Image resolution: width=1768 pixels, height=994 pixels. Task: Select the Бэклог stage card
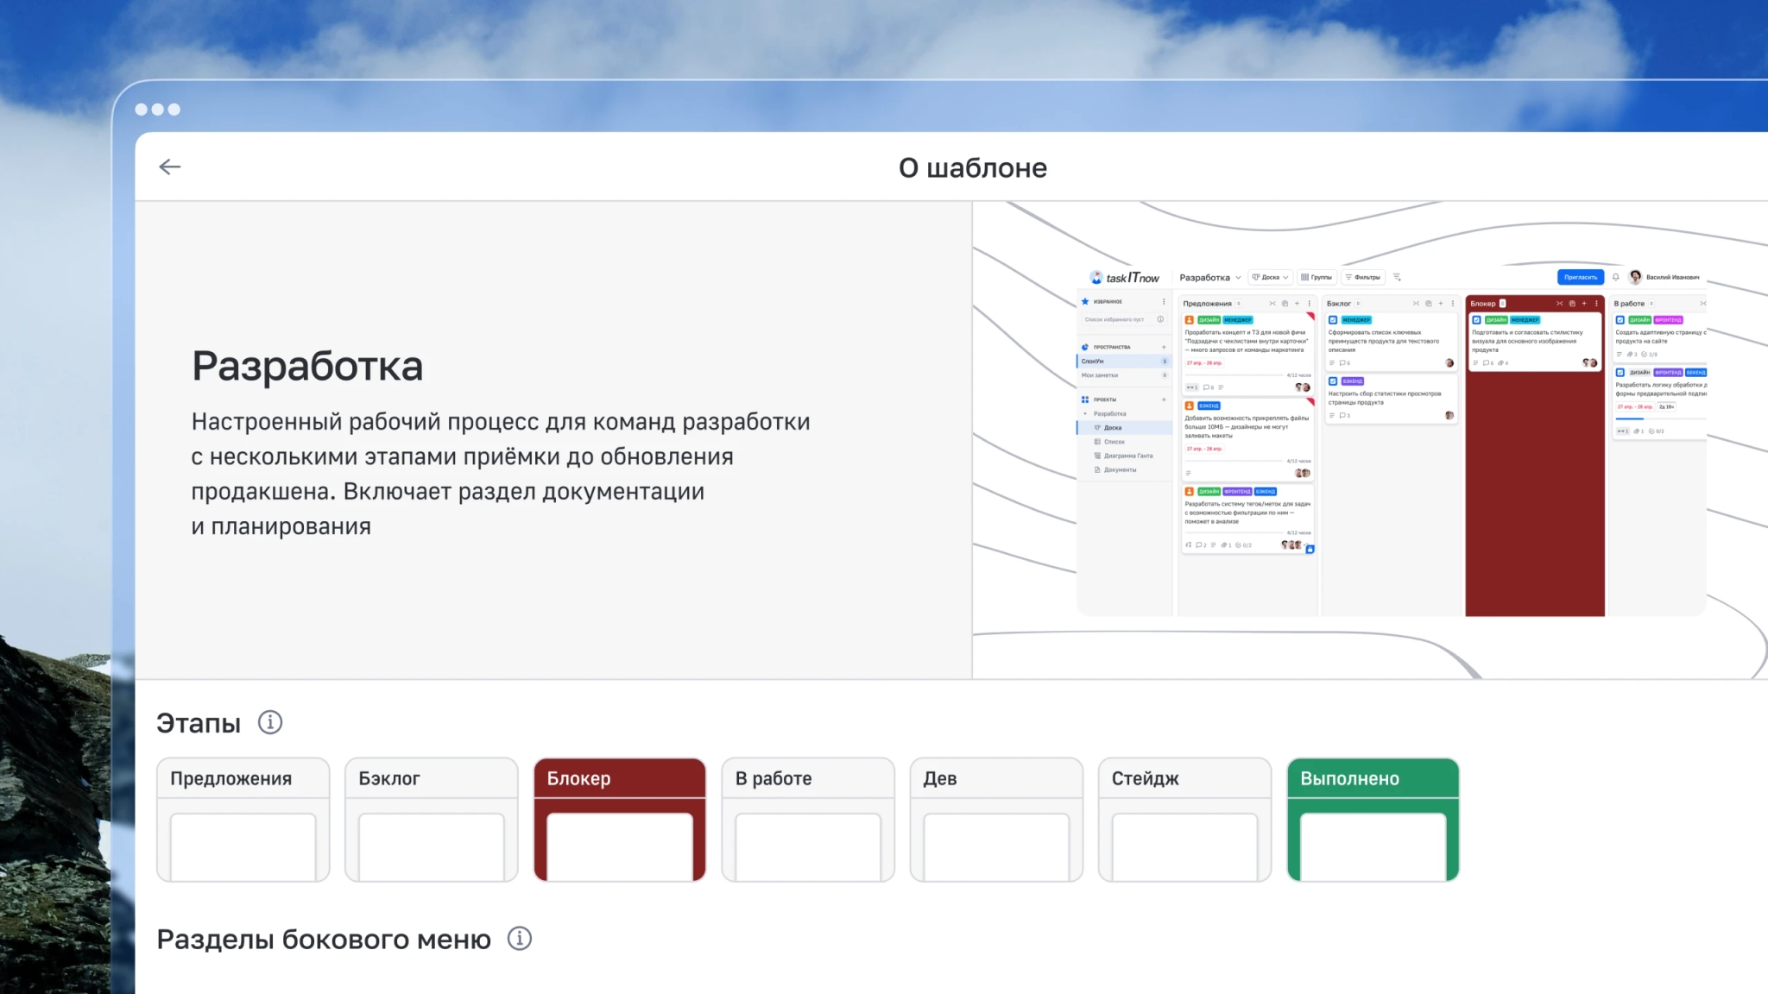tap(432, 820)
